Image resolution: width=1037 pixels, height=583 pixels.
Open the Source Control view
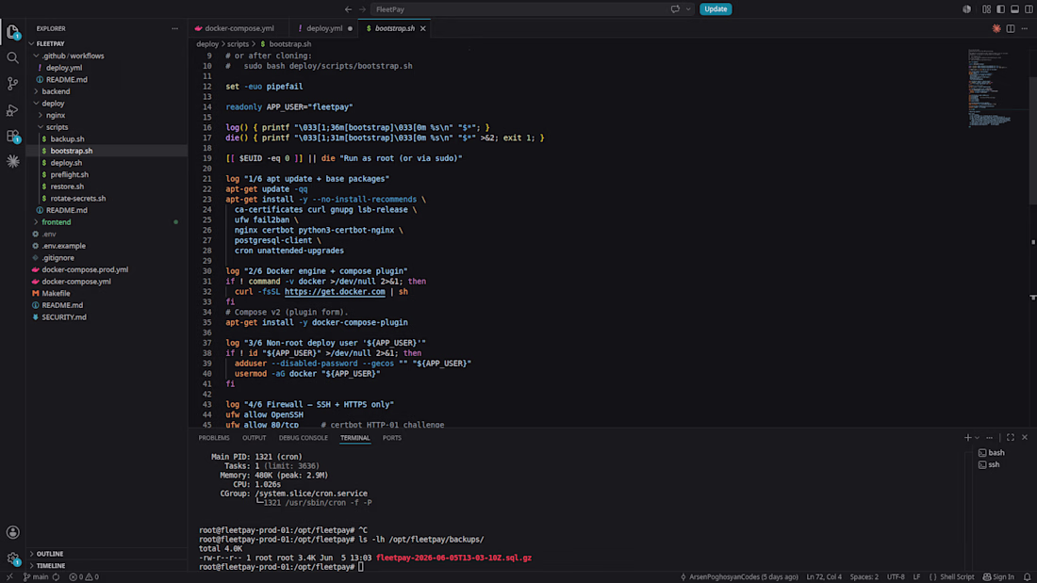click(12, 84)
